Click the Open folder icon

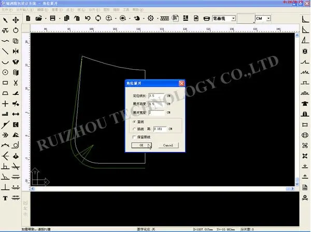tap(39, 19)
